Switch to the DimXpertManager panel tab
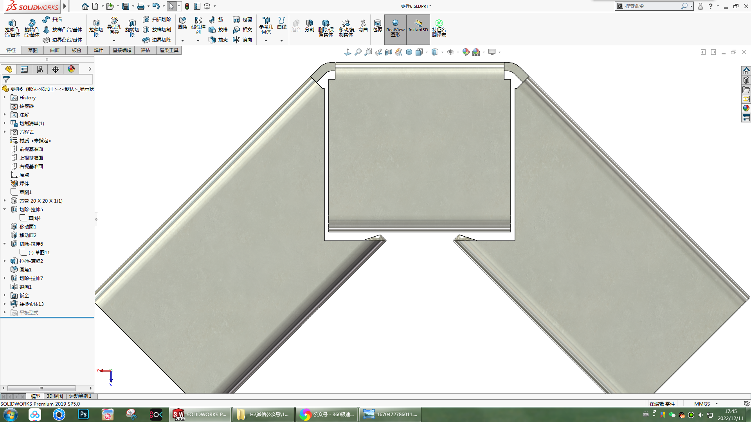 56,69
